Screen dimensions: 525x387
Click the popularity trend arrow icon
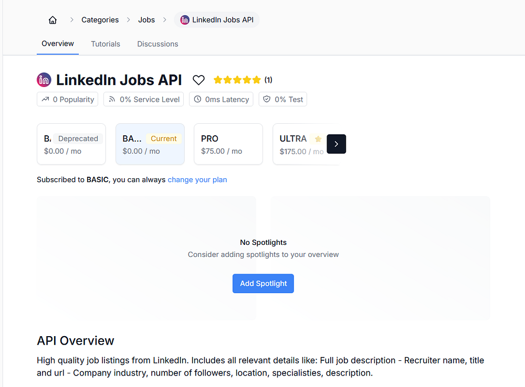(x=45, y=99)
